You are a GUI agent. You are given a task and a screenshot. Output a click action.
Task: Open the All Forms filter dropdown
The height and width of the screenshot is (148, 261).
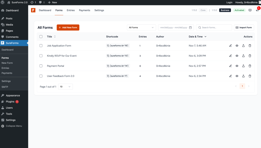coord(141,27)
